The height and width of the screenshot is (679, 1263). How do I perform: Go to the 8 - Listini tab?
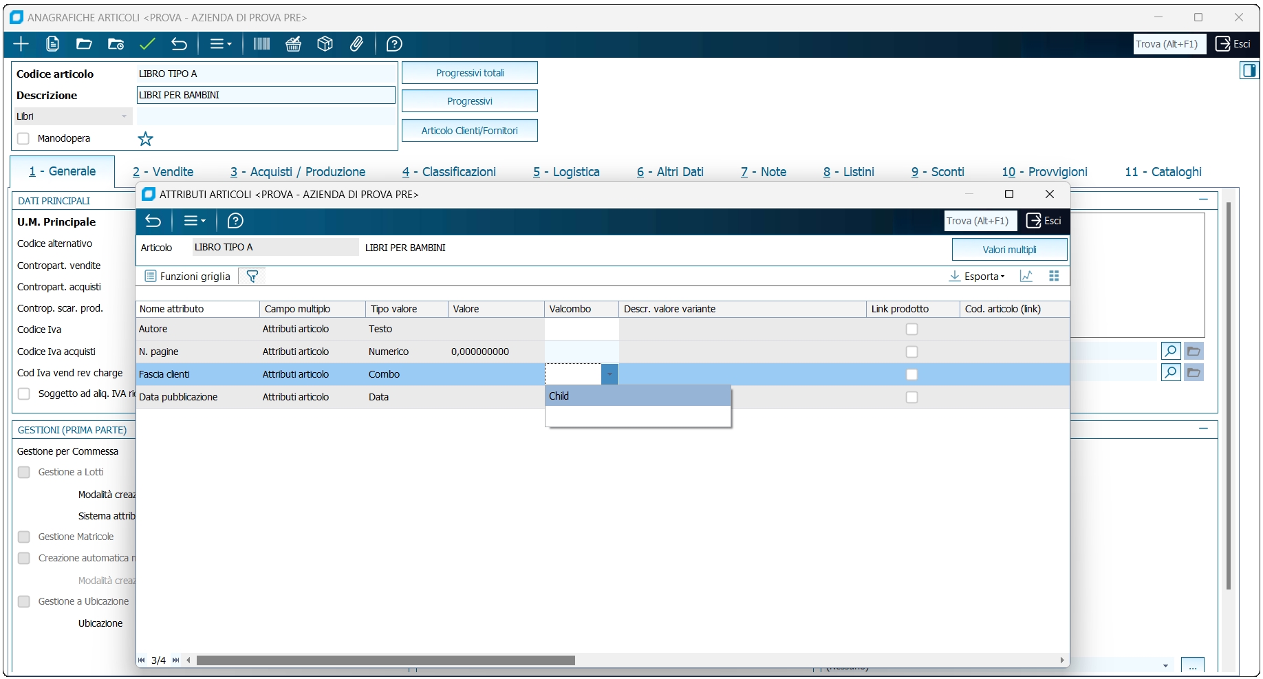pos(849,172)
